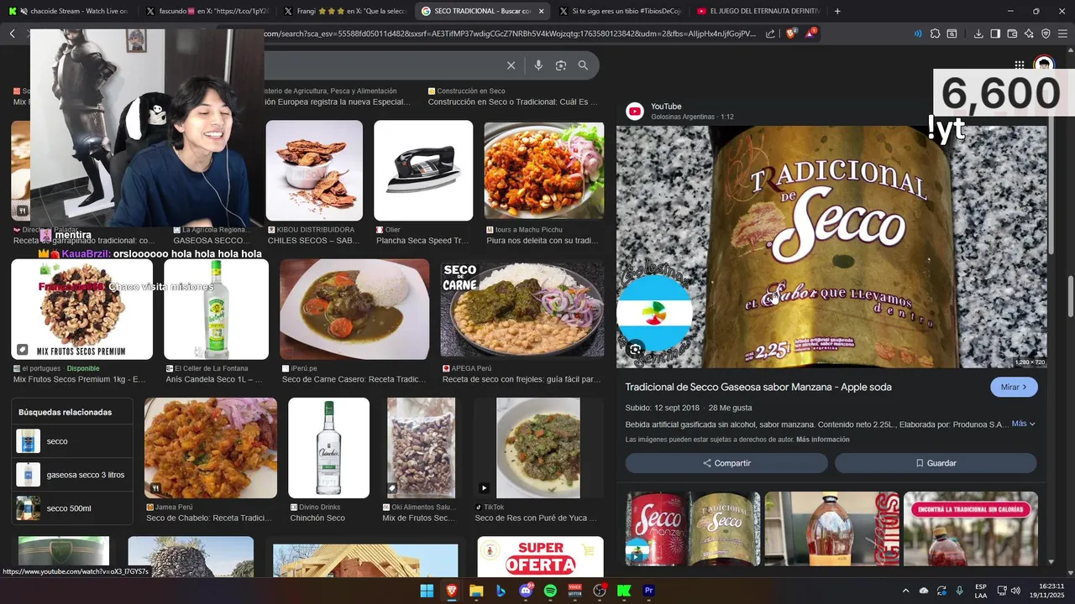
Task: Click the Compartir button
Action: coord(726,463)
